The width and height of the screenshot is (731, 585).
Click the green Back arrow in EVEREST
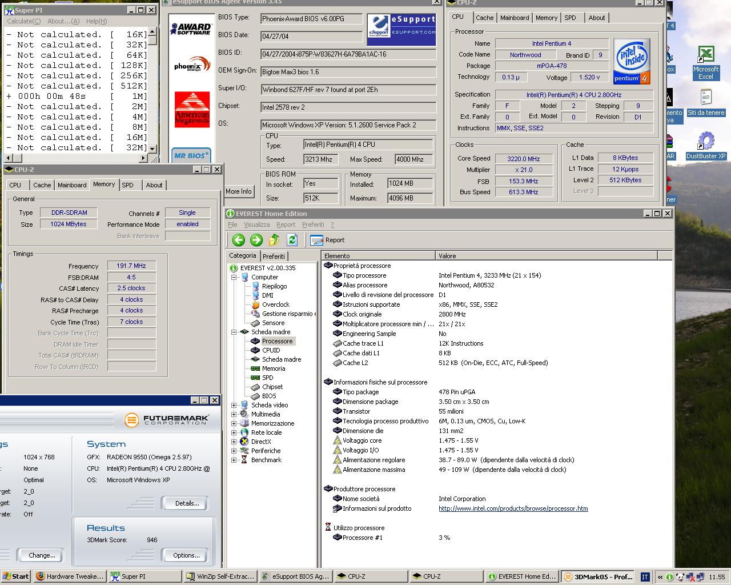coord(239,240)
